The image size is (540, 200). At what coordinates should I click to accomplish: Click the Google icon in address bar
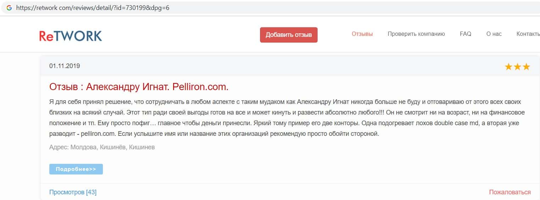click(x=9, y=7)
